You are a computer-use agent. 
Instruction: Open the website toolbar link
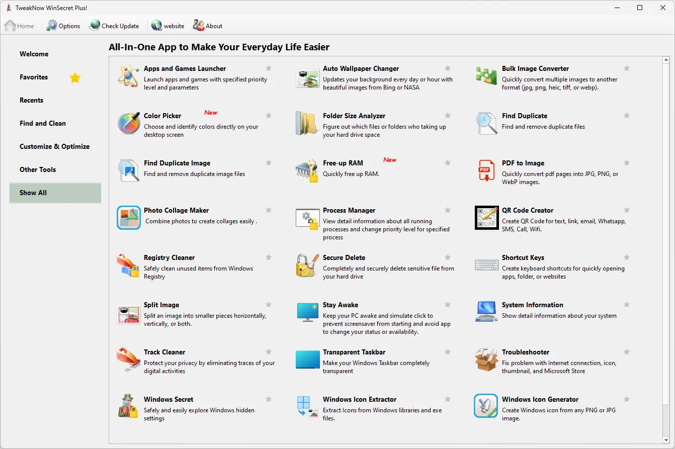point(168,26)
